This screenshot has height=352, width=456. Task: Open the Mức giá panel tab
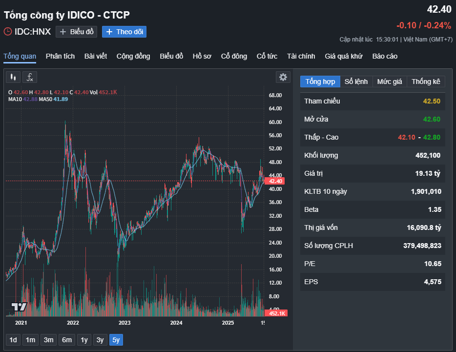390,82
